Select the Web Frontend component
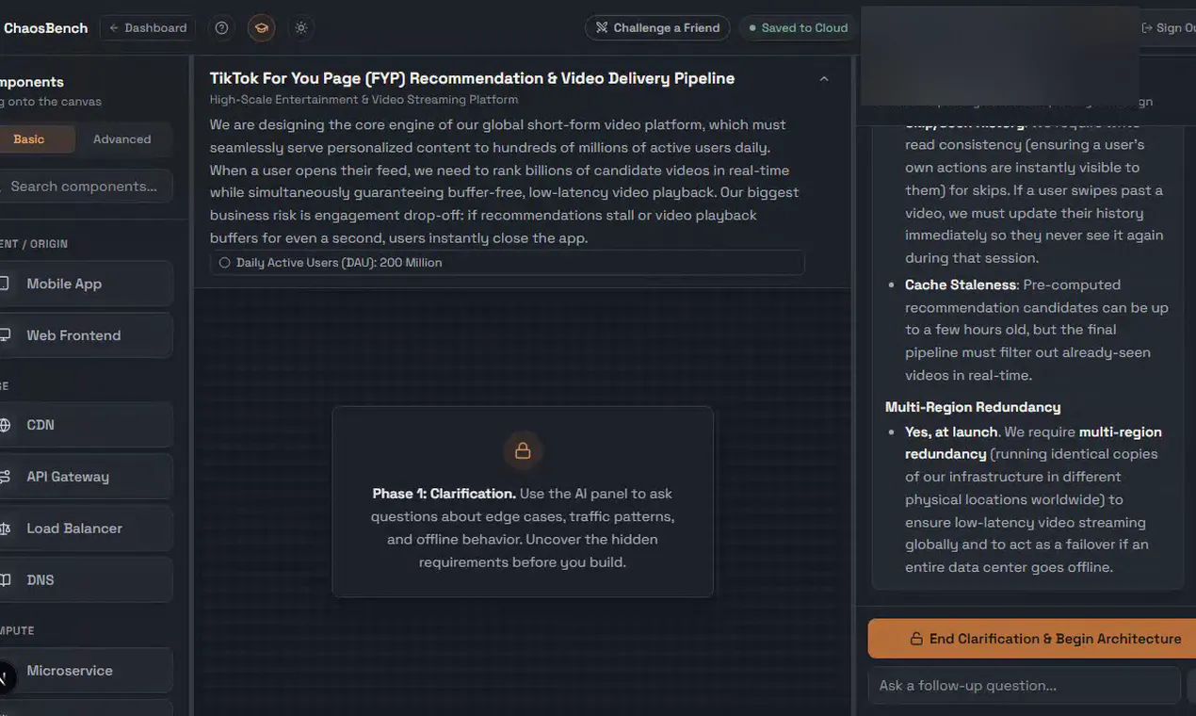1196x716 pixels. (85, 335)
